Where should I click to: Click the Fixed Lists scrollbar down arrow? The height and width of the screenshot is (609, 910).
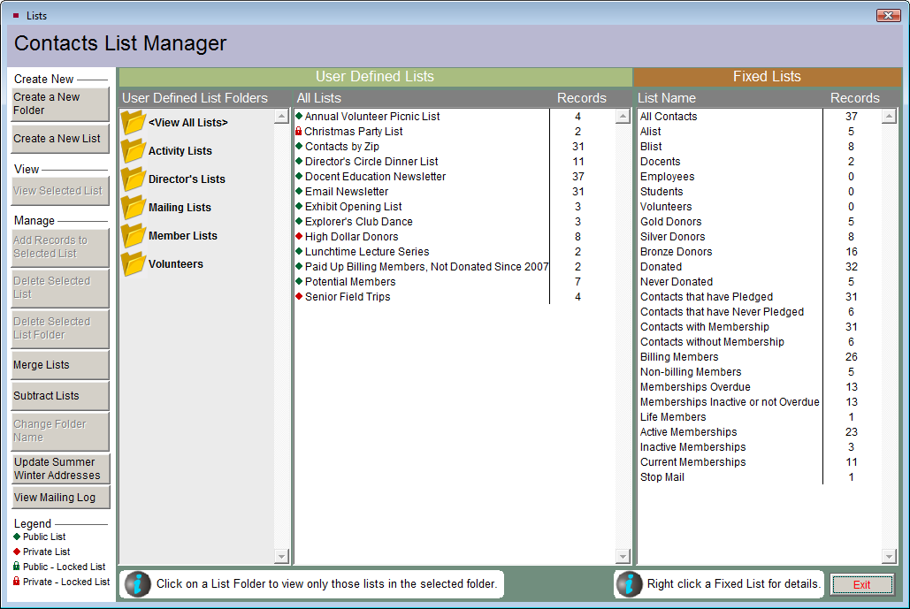click(x=890, y=556)
